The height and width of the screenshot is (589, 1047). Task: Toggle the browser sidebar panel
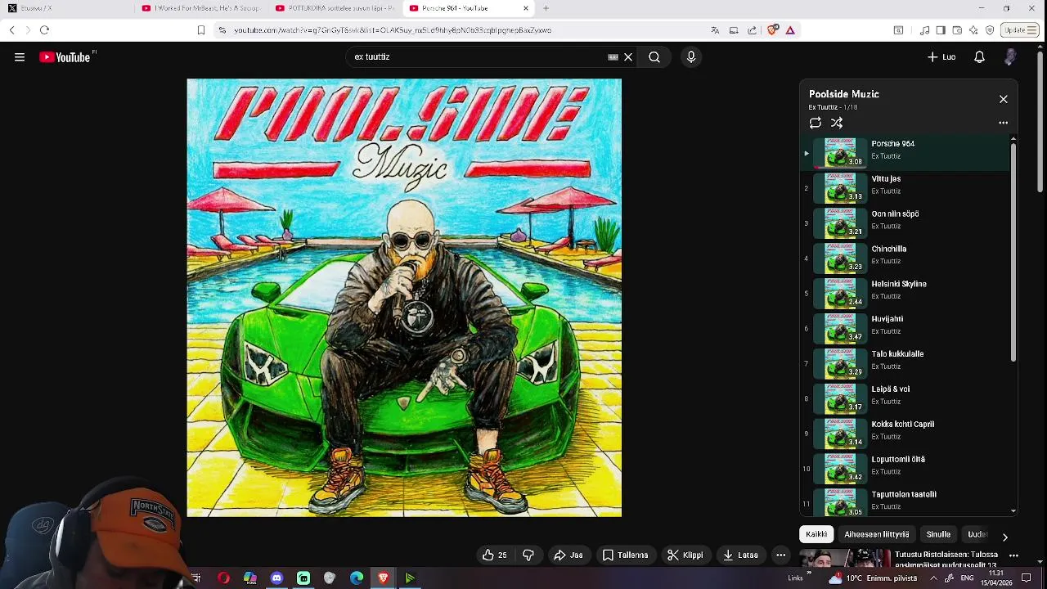pyautogui.click(x=941, y=30)
